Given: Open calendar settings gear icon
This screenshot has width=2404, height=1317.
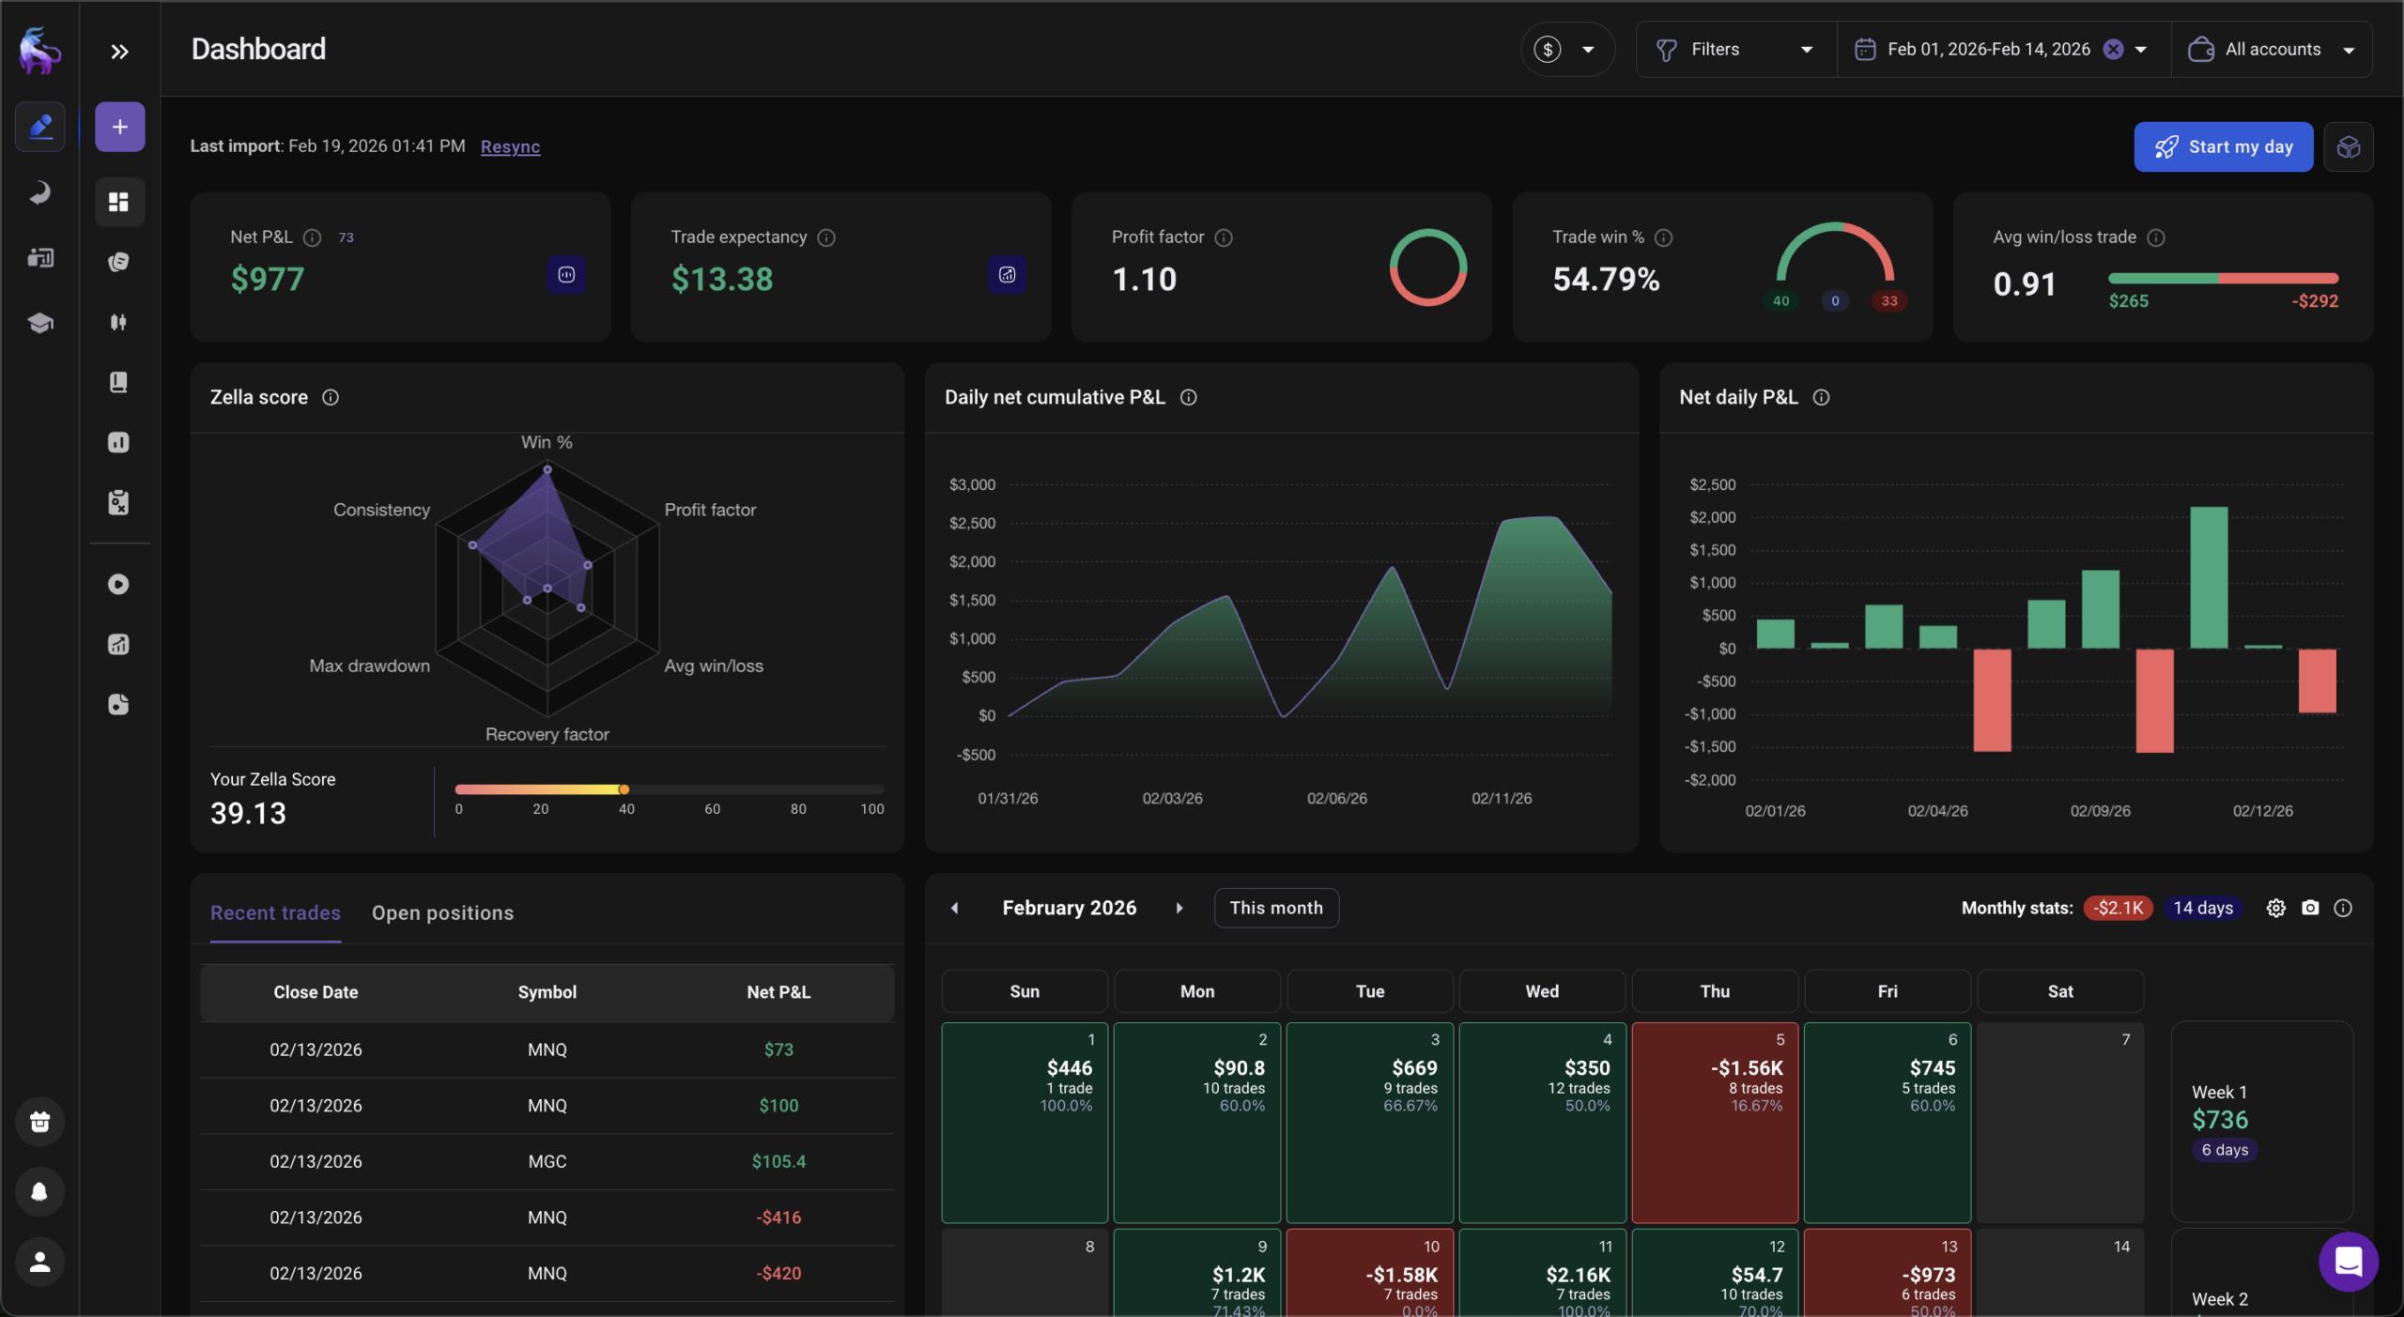Looking at the screenshot, I should coord(2275,908).
